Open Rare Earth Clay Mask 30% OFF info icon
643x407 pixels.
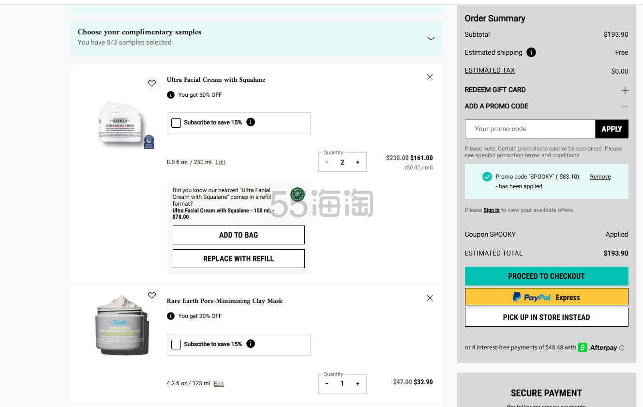tap(171, 316)
